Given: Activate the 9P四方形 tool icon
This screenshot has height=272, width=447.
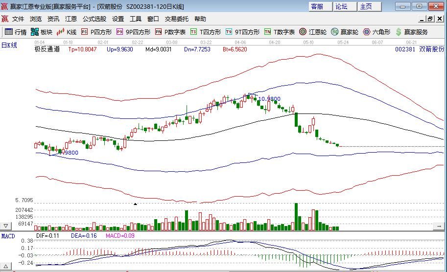Looking at the screenshot, I should coord(120,32).
